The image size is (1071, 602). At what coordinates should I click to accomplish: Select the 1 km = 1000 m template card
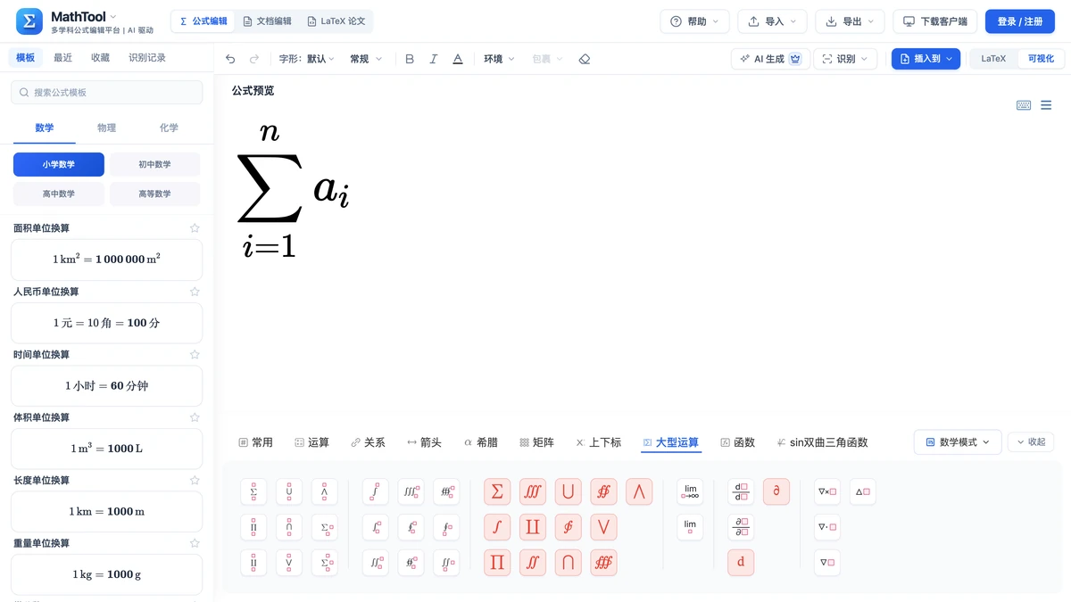[x=106, y=512]
